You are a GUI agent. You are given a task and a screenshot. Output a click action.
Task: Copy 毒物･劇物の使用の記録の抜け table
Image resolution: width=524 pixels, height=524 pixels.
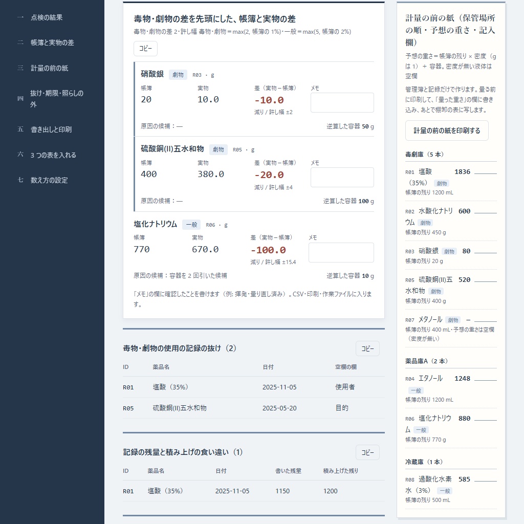pyautogui.click(x=367, y=348)
